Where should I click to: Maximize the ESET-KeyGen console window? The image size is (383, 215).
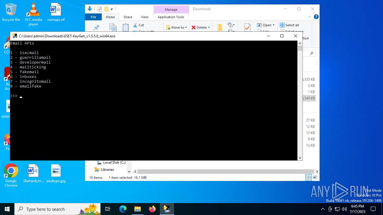click(x=282, y=36)
